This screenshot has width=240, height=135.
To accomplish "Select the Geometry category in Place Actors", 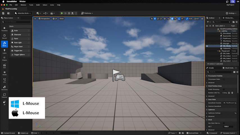I will [x=4, y=88].
